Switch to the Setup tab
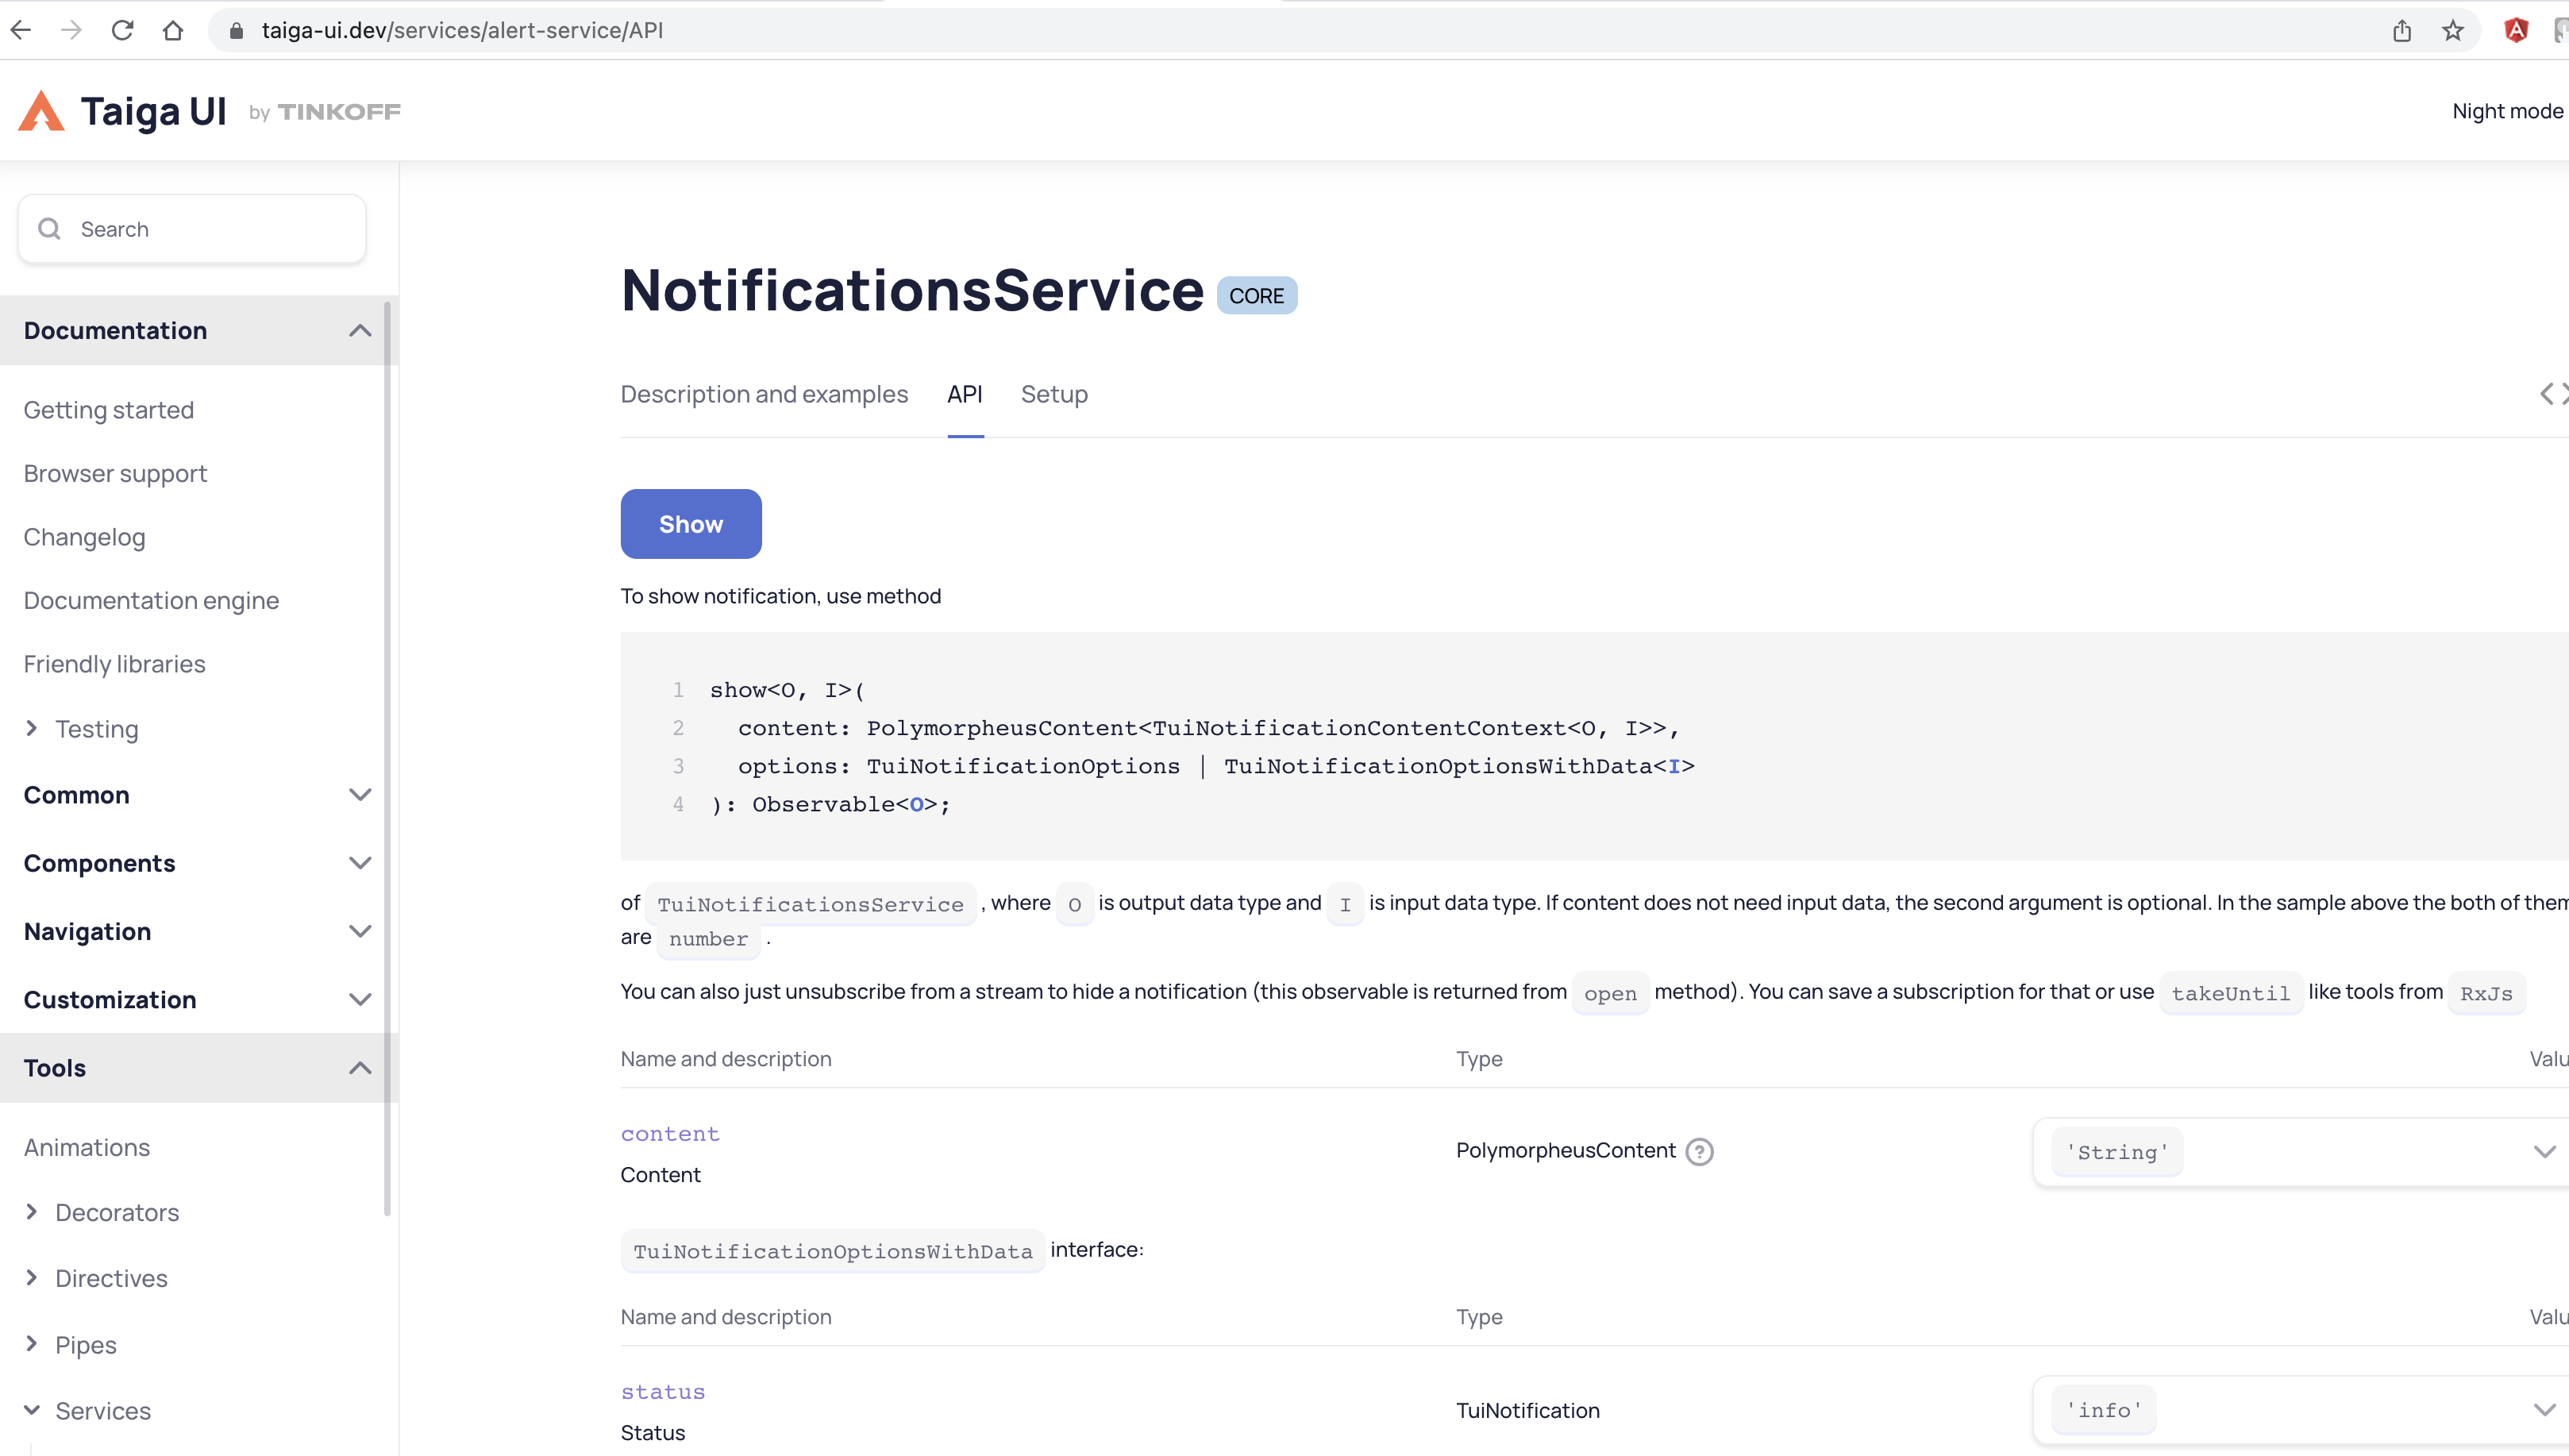 point(1054,394)
